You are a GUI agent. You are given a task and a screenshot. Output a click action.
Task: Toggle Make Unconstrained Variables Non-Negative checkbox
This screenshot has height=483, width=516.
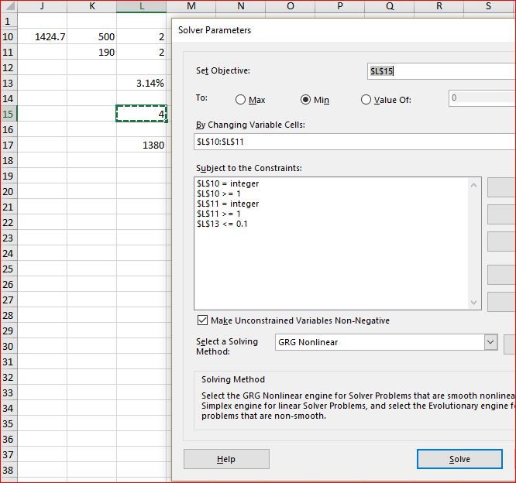(x=202, y=320)
